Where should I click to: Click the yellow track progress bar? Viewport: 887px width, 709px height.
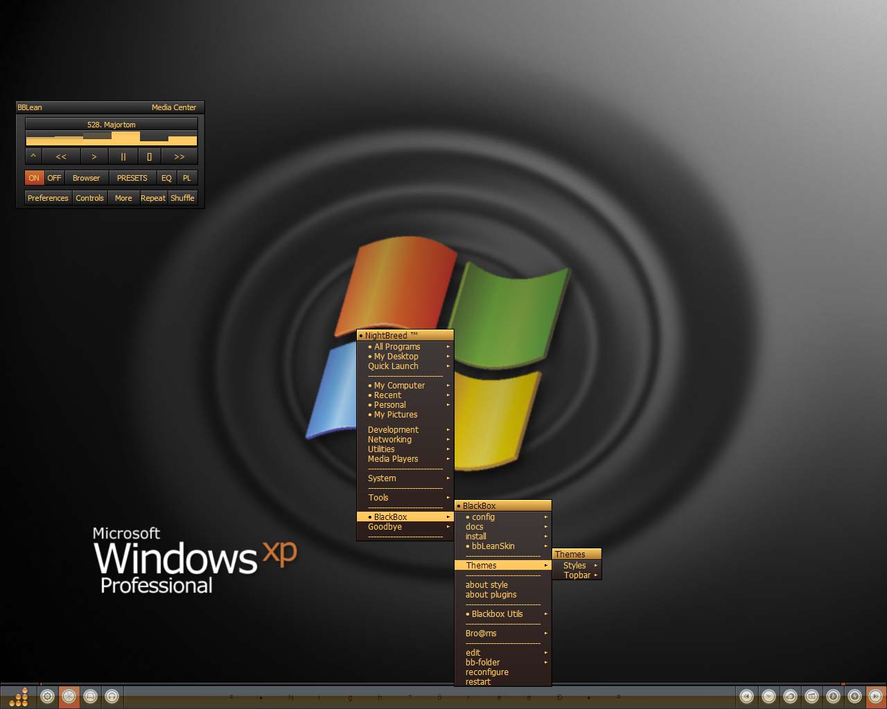(x=112, y=138)
